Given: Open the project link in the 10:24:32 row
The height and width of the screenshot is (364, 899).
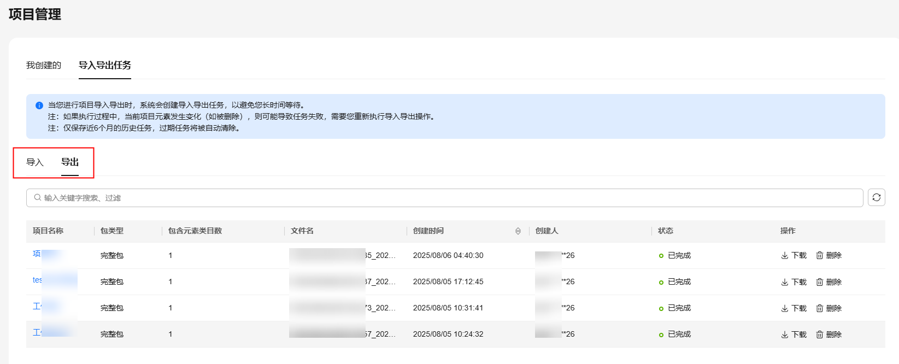Looking at the screenshot, I should [x=52, y=332].
